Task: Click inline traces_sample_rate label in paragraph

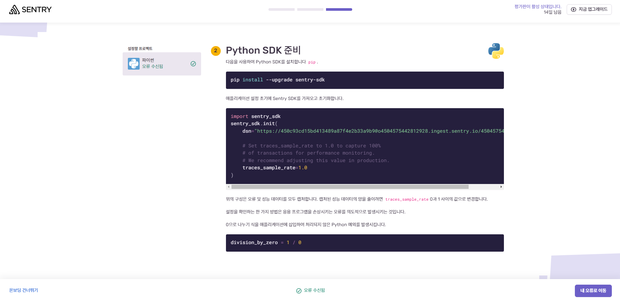Action: (x=406, y=199)
